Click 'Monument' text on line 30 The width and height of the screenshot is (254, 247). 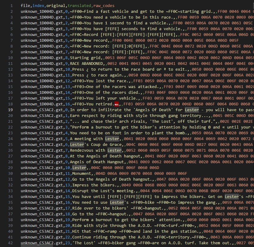(82, 174)
